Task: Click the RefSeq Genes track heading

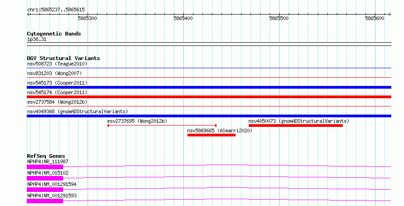Action: [x=46, y=156]
